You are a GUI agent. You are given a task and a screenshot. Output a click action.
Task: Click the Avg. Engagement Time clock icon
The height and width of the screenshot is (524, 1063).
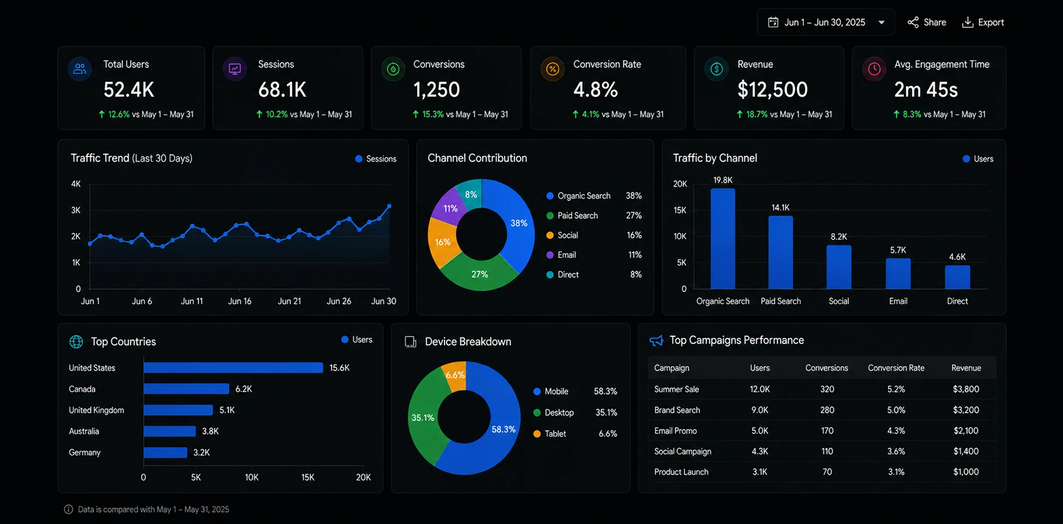pos(874,69)
